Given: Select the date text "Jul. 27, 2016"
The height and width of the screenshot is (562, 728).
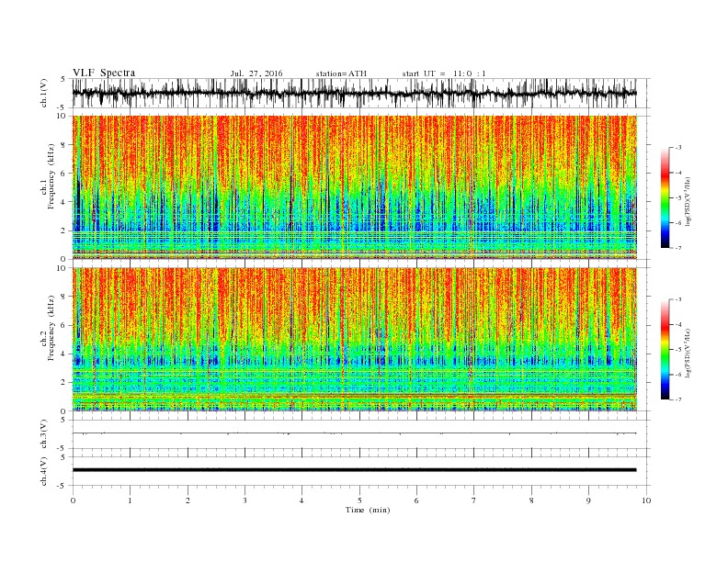Looking at the screenshot, I should coord(256,73).
